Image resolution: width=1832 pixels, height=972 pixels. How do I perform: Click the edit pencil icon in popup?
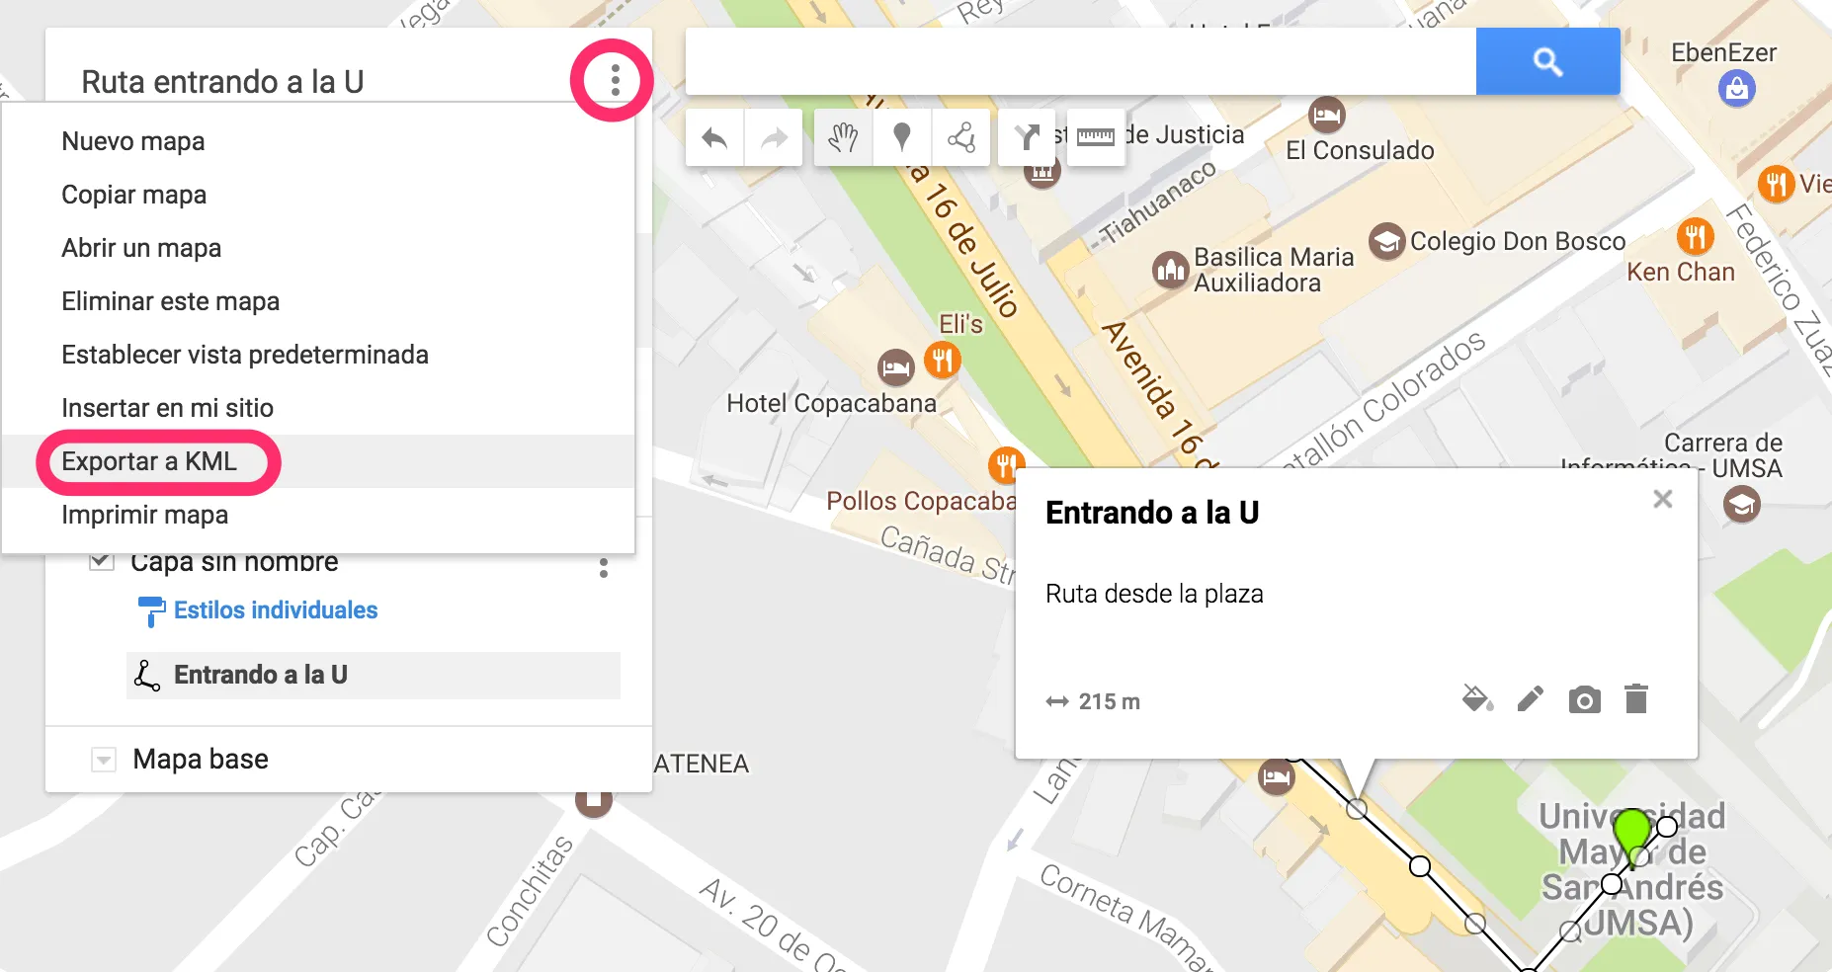[x=1530, y=699]
